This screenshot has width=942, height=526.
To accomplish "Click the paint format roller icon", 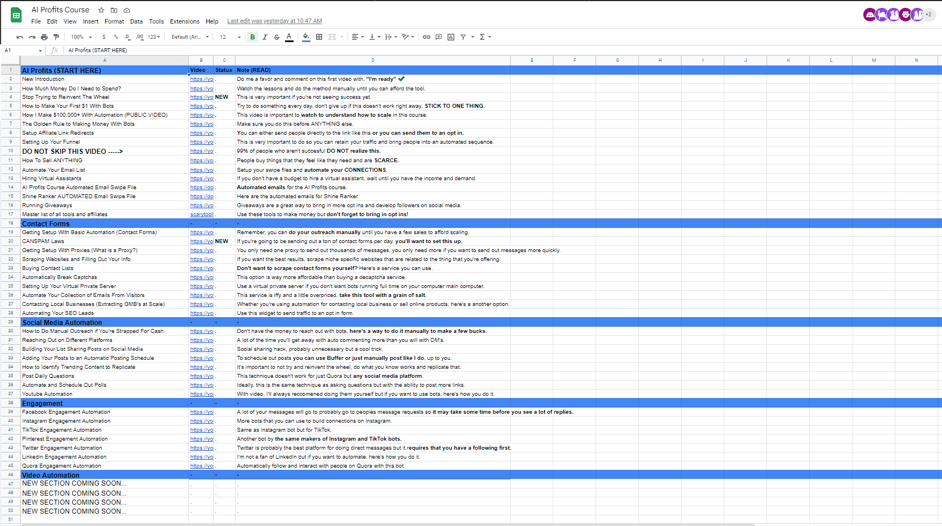I will click(x=56, y=37).
